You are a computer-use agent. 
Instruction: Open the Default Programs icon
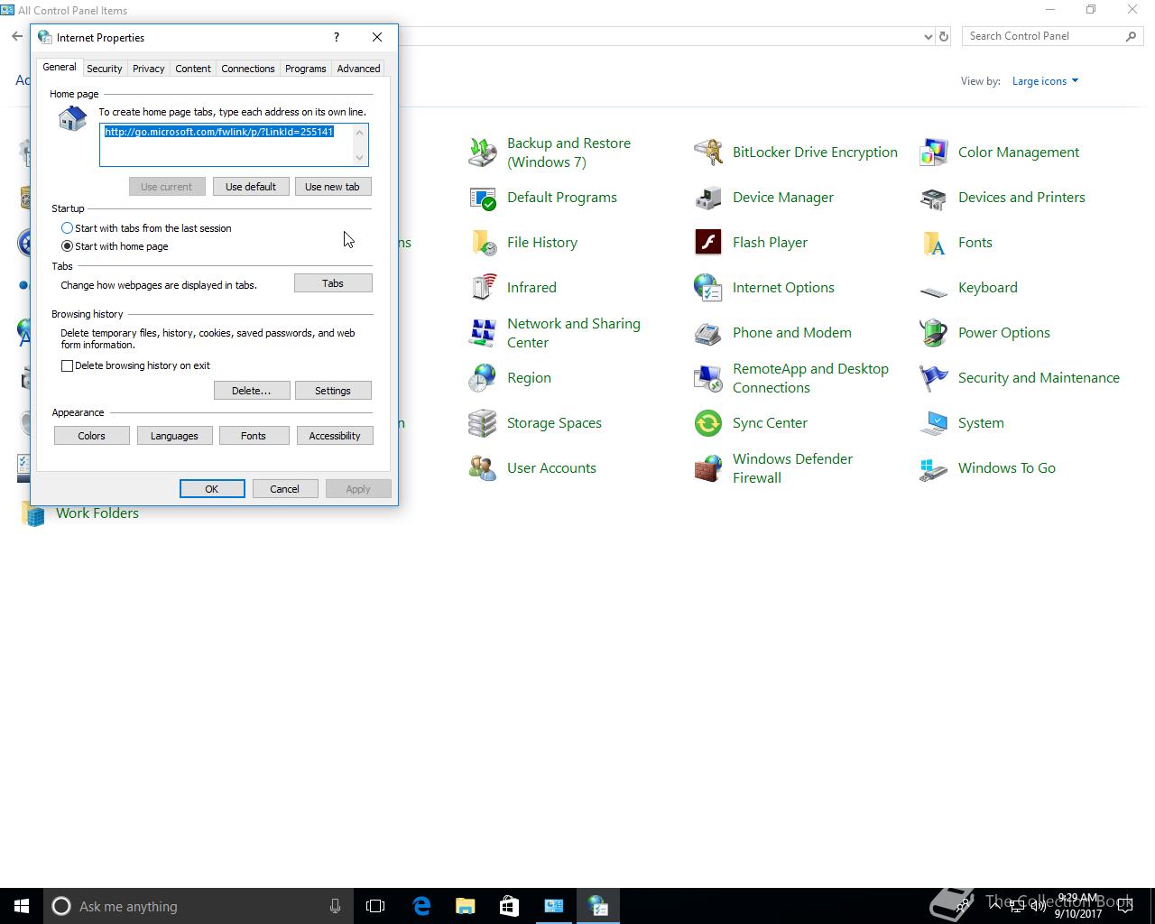point(482,198)
